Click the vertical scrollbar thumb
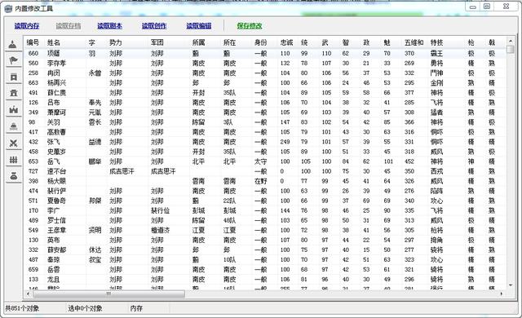 (511, 49)
